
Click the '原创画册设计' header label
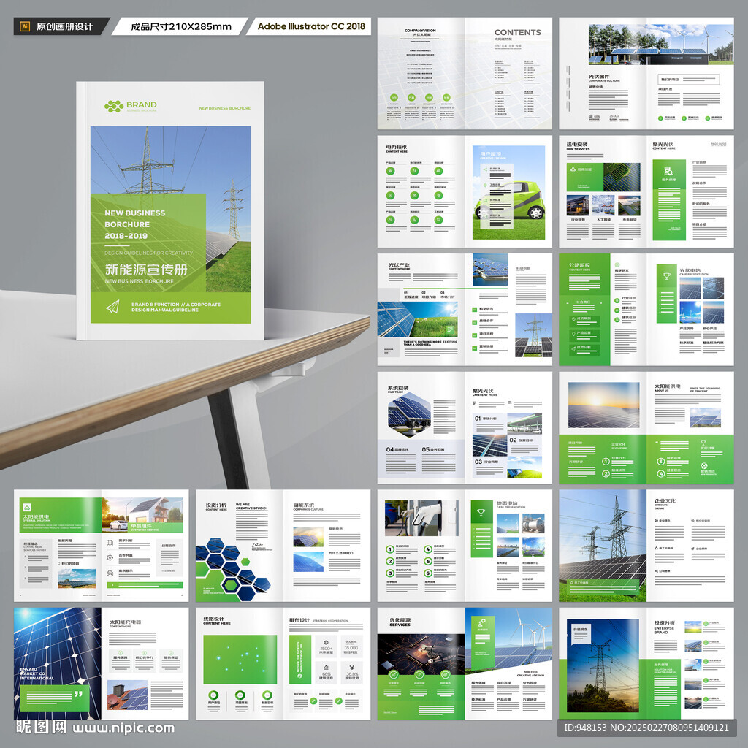coord(65,27)
